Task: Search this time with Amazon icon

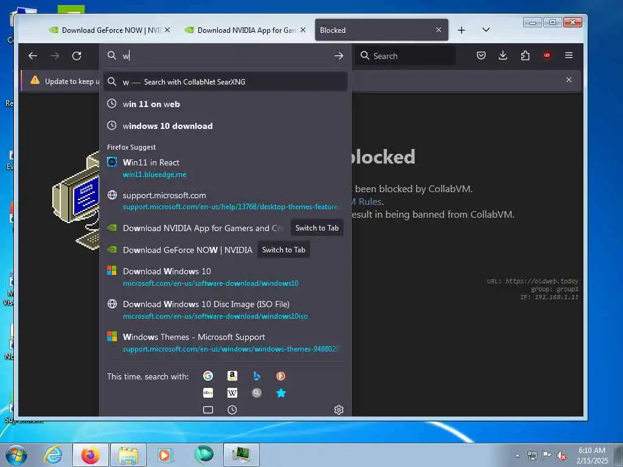Action: (x=232, y=376)
